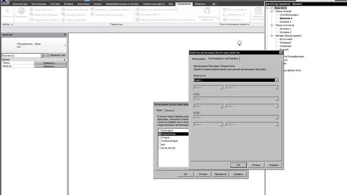Open Стили объектов from the ribbon
This screenshot has width=347, height=195.
pos(41,10)
